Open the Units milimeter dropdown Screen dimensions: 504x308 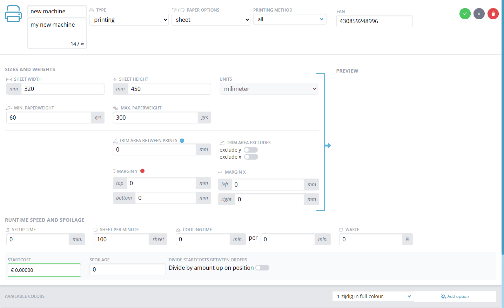tap(268, 89)
